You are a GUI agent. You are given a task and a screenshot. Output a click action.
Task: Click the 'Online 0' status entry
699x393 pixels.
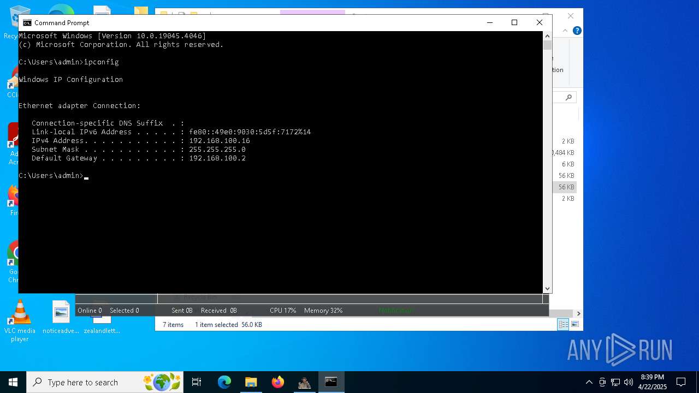(x=90, y=311)
